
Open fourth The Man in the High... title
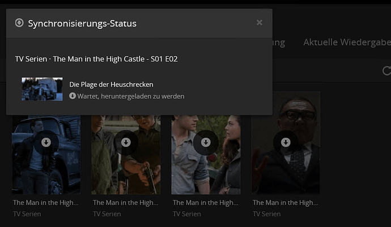tap(285, 203)
